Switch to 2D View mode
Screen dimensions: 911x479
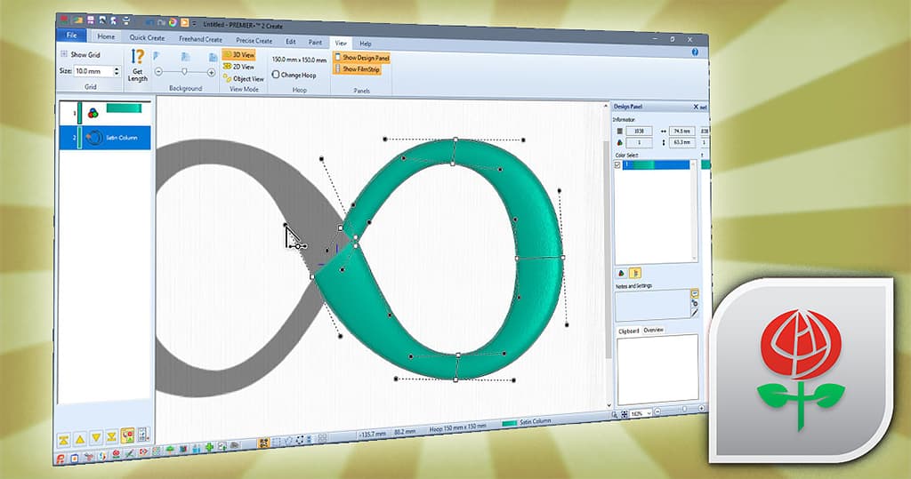point(242,67)
